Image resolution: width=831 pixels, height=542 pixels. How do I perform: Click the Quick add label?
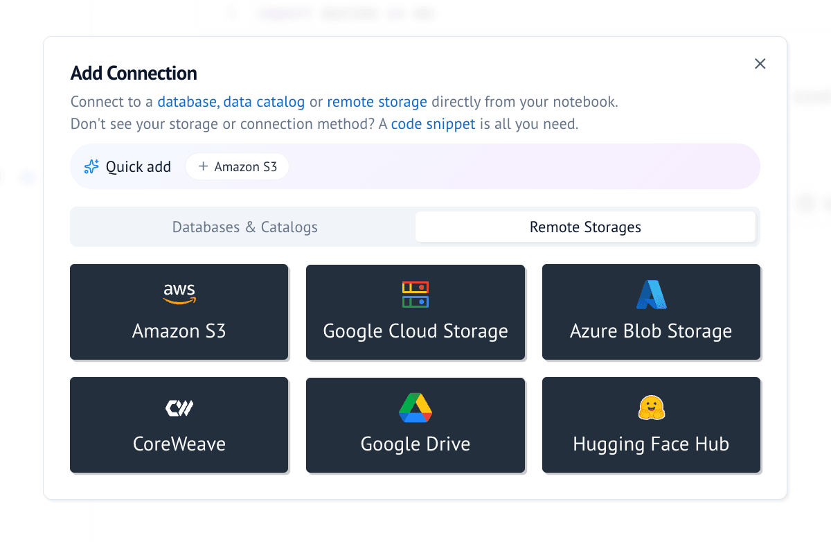pyautogui.click(x=138, y=167)
